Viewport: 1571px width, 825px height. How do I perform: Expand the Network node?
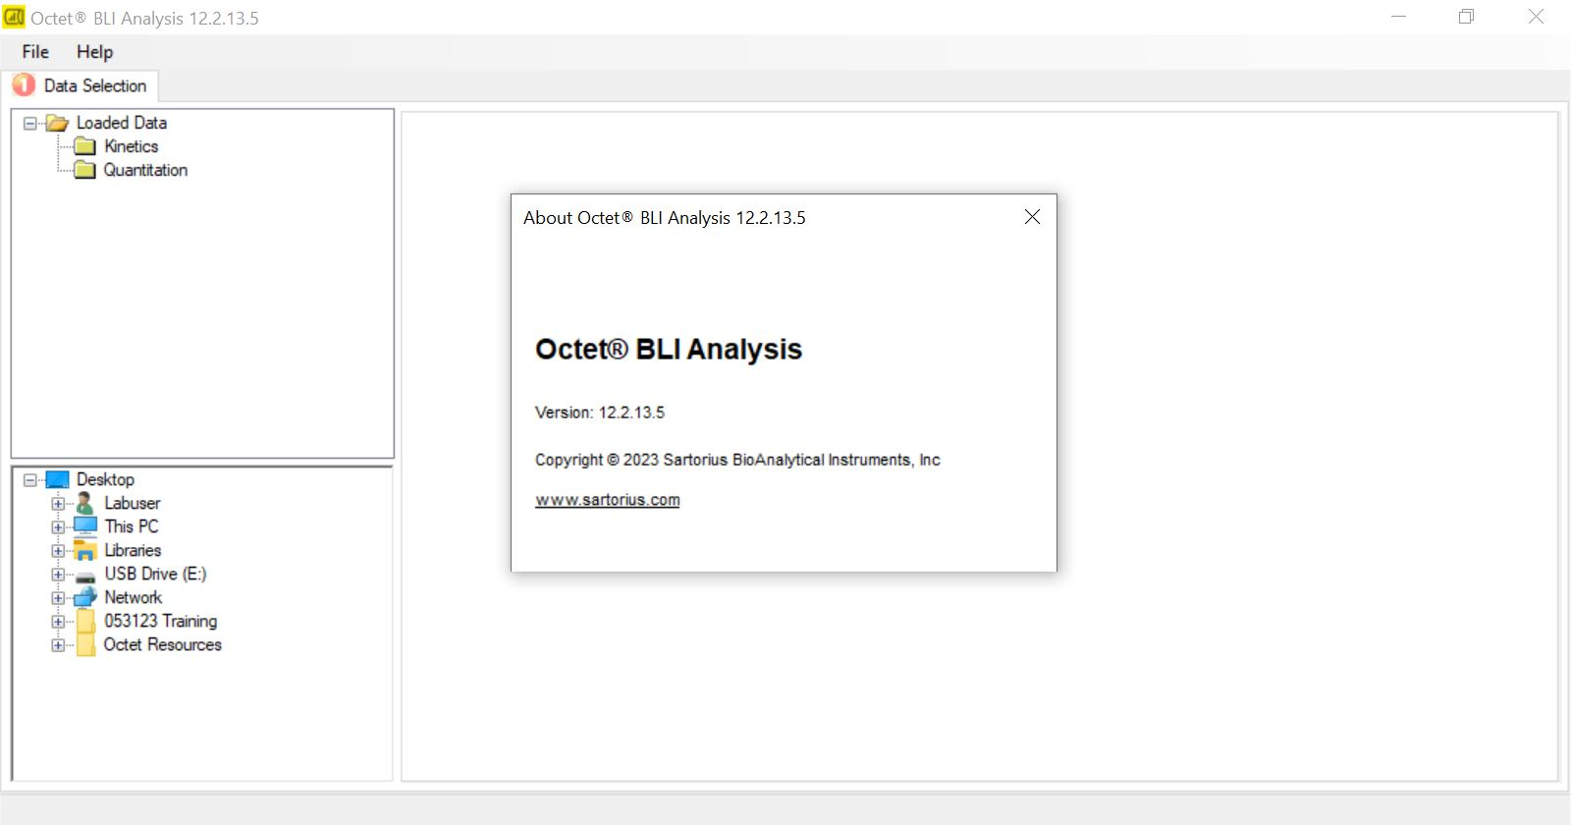pyautogui.click(x=58, y=598)
